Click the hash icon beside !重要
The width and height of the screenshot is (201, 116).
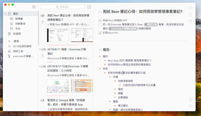[x=9, y=41]
